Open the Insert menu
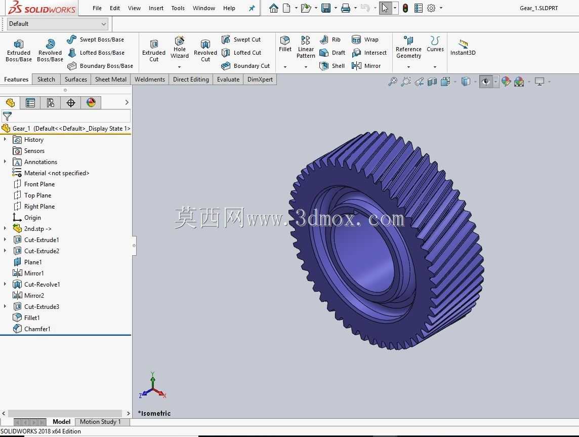 (x=156, y=8)
